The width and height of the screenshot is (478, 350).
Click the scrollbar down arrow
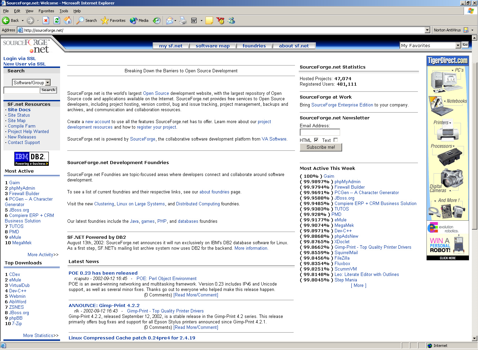475,338
